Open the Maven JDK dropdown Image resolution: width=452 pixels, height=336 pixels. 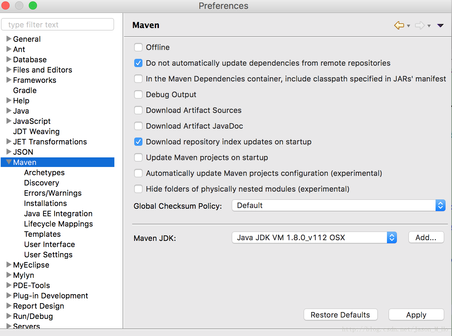(314, 237)
